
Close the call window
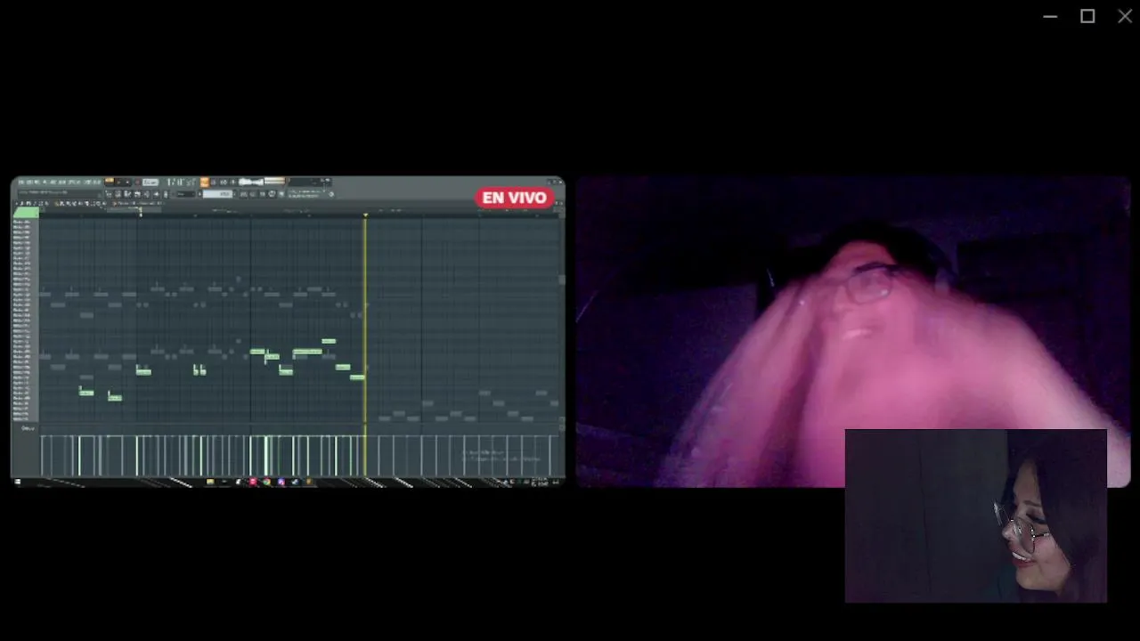click(1125, 16)
